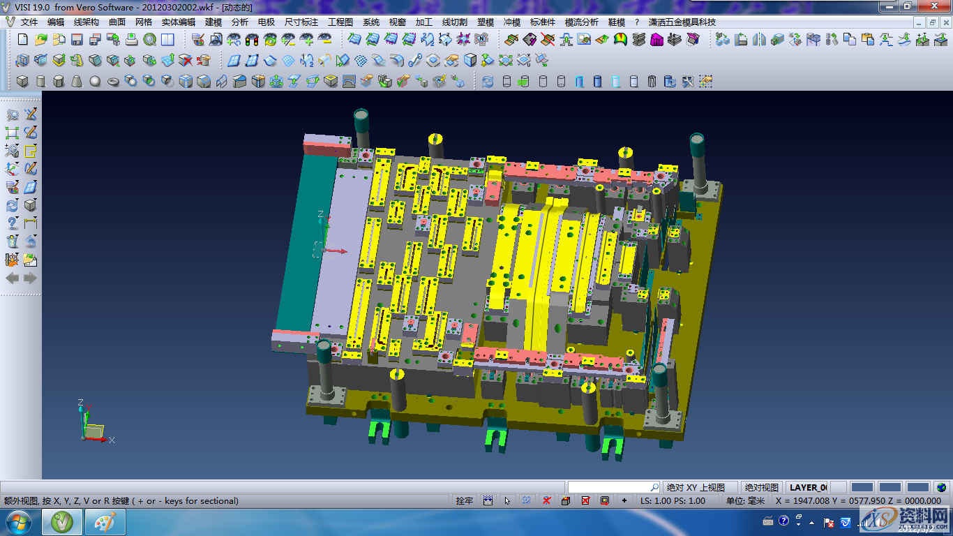Click the VISI app button in taskbar
Image resolution: width=953 pixels, height=536 pixels.
63,521
